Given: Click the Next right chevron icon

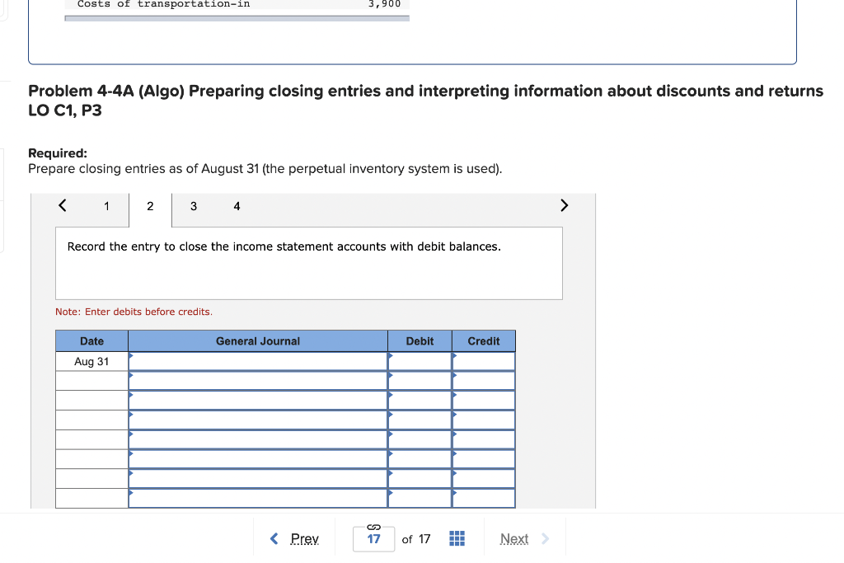Looking at the screenshot, I should (x=546, y=538).
